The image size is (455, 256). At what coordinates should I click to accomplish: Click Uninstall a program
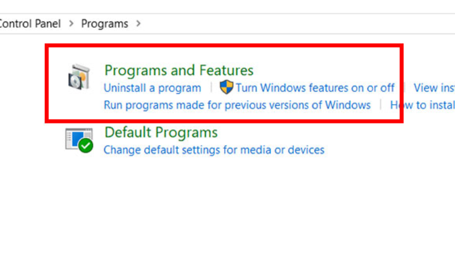pyautogui.click(x=152, y=88)
